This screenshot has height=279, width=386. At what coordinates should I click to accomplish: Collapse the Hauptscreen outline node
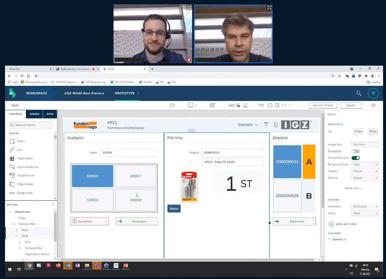[x=10, y=212]
